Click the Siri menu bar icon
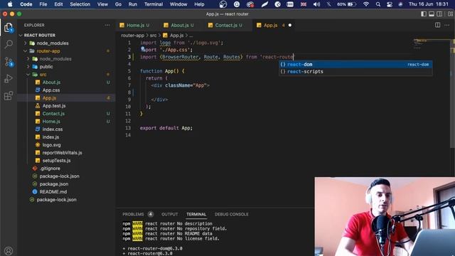The width and height of the screenshot is (455, 256). pyautogui.click(x=401, y=4)
